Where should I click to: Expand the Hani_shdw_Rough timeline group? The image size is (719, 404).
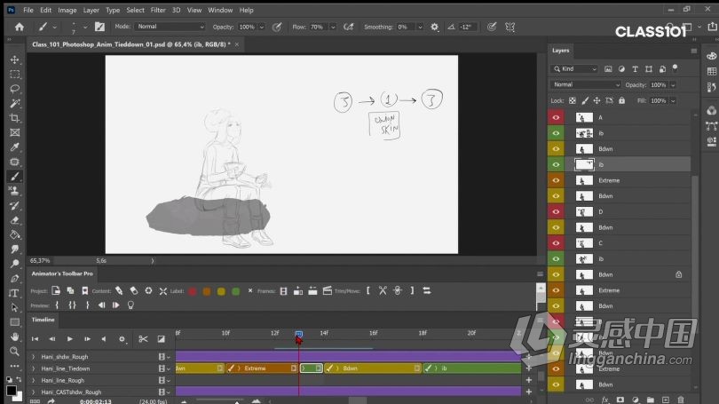click(33, 357)
